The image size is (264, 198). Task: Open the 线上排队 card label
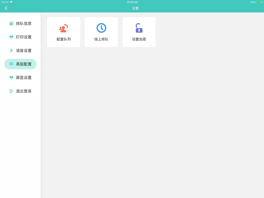101,39
